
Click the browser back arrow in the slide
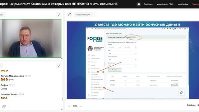87,29
